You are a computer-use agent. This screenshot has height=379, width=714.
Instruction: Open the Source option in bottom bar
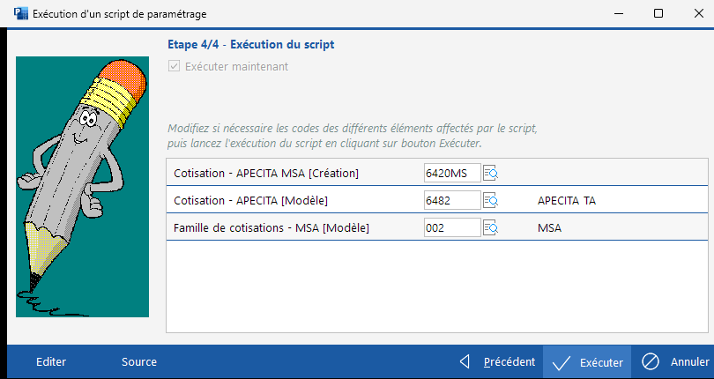(139, 361)
